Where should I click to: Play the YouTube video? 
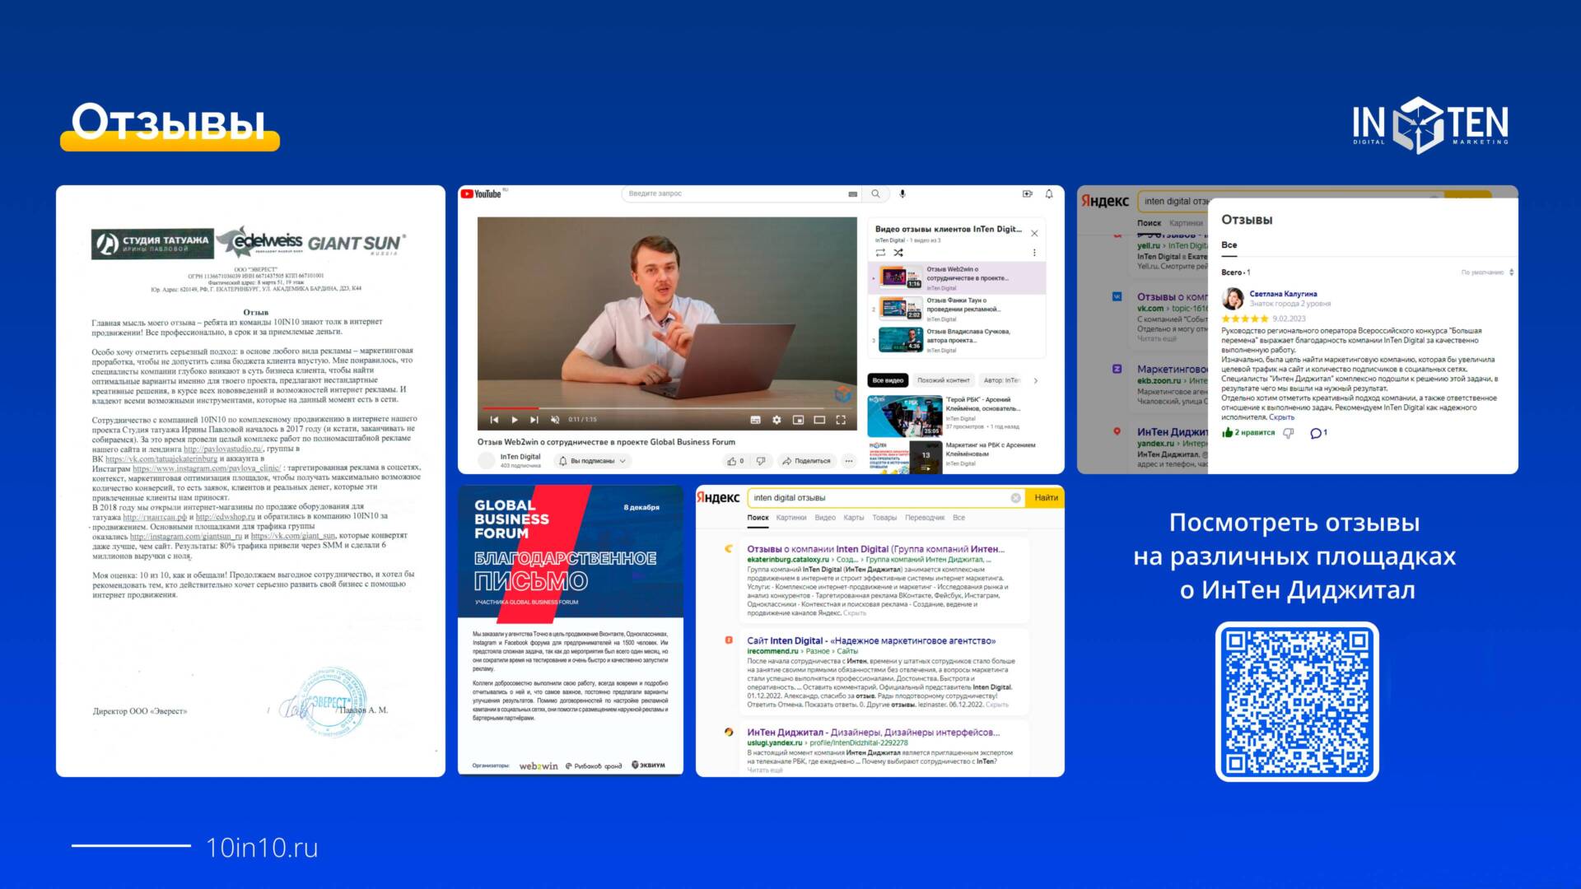point(514,420)
